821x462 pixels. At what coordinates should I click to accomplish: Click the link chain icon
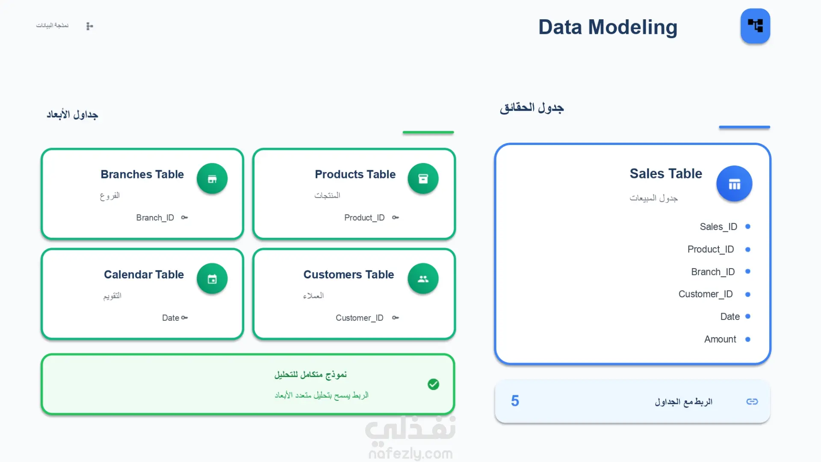click(x=752, y=401)
